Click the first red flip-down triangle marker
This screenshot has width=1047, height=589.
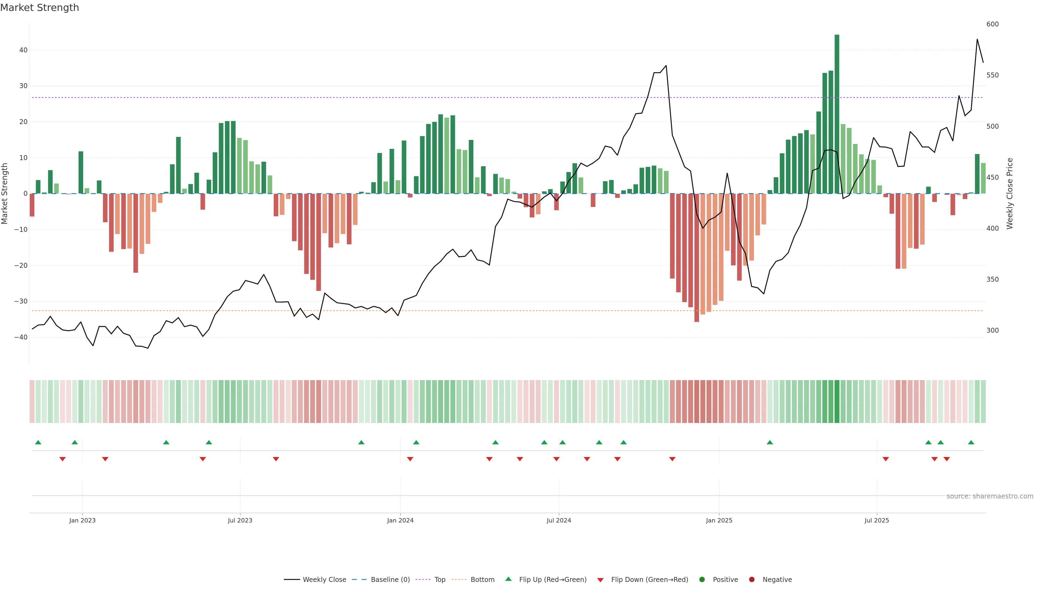pos(62,459)
